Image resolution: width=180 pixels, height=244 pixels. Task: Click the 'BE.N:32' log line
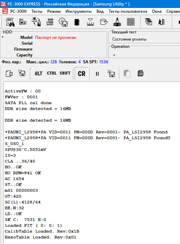[14, 208]
